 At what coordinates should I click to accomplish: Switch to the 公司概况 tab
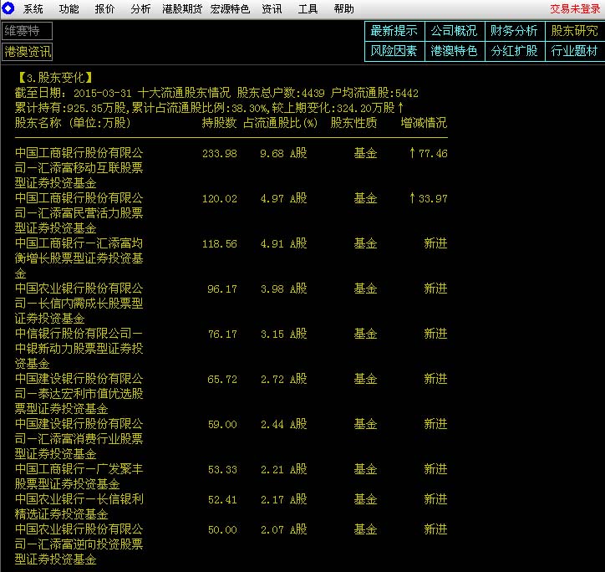[454, 31]
